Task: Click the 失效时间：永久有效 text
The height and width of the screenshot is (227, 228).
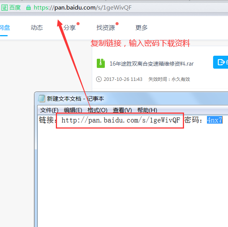Action: point(169,79)
